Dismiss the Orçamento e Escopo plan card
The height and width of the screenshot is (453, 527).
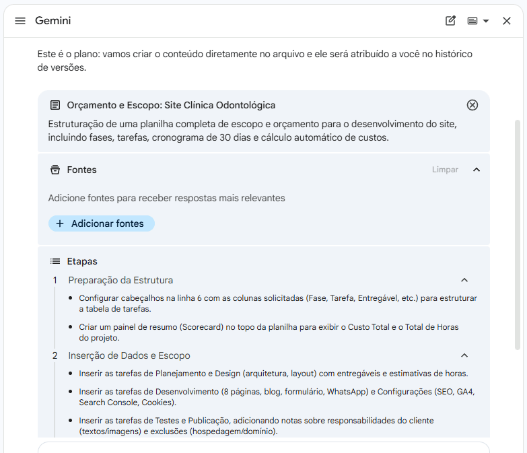pos(472,105)
